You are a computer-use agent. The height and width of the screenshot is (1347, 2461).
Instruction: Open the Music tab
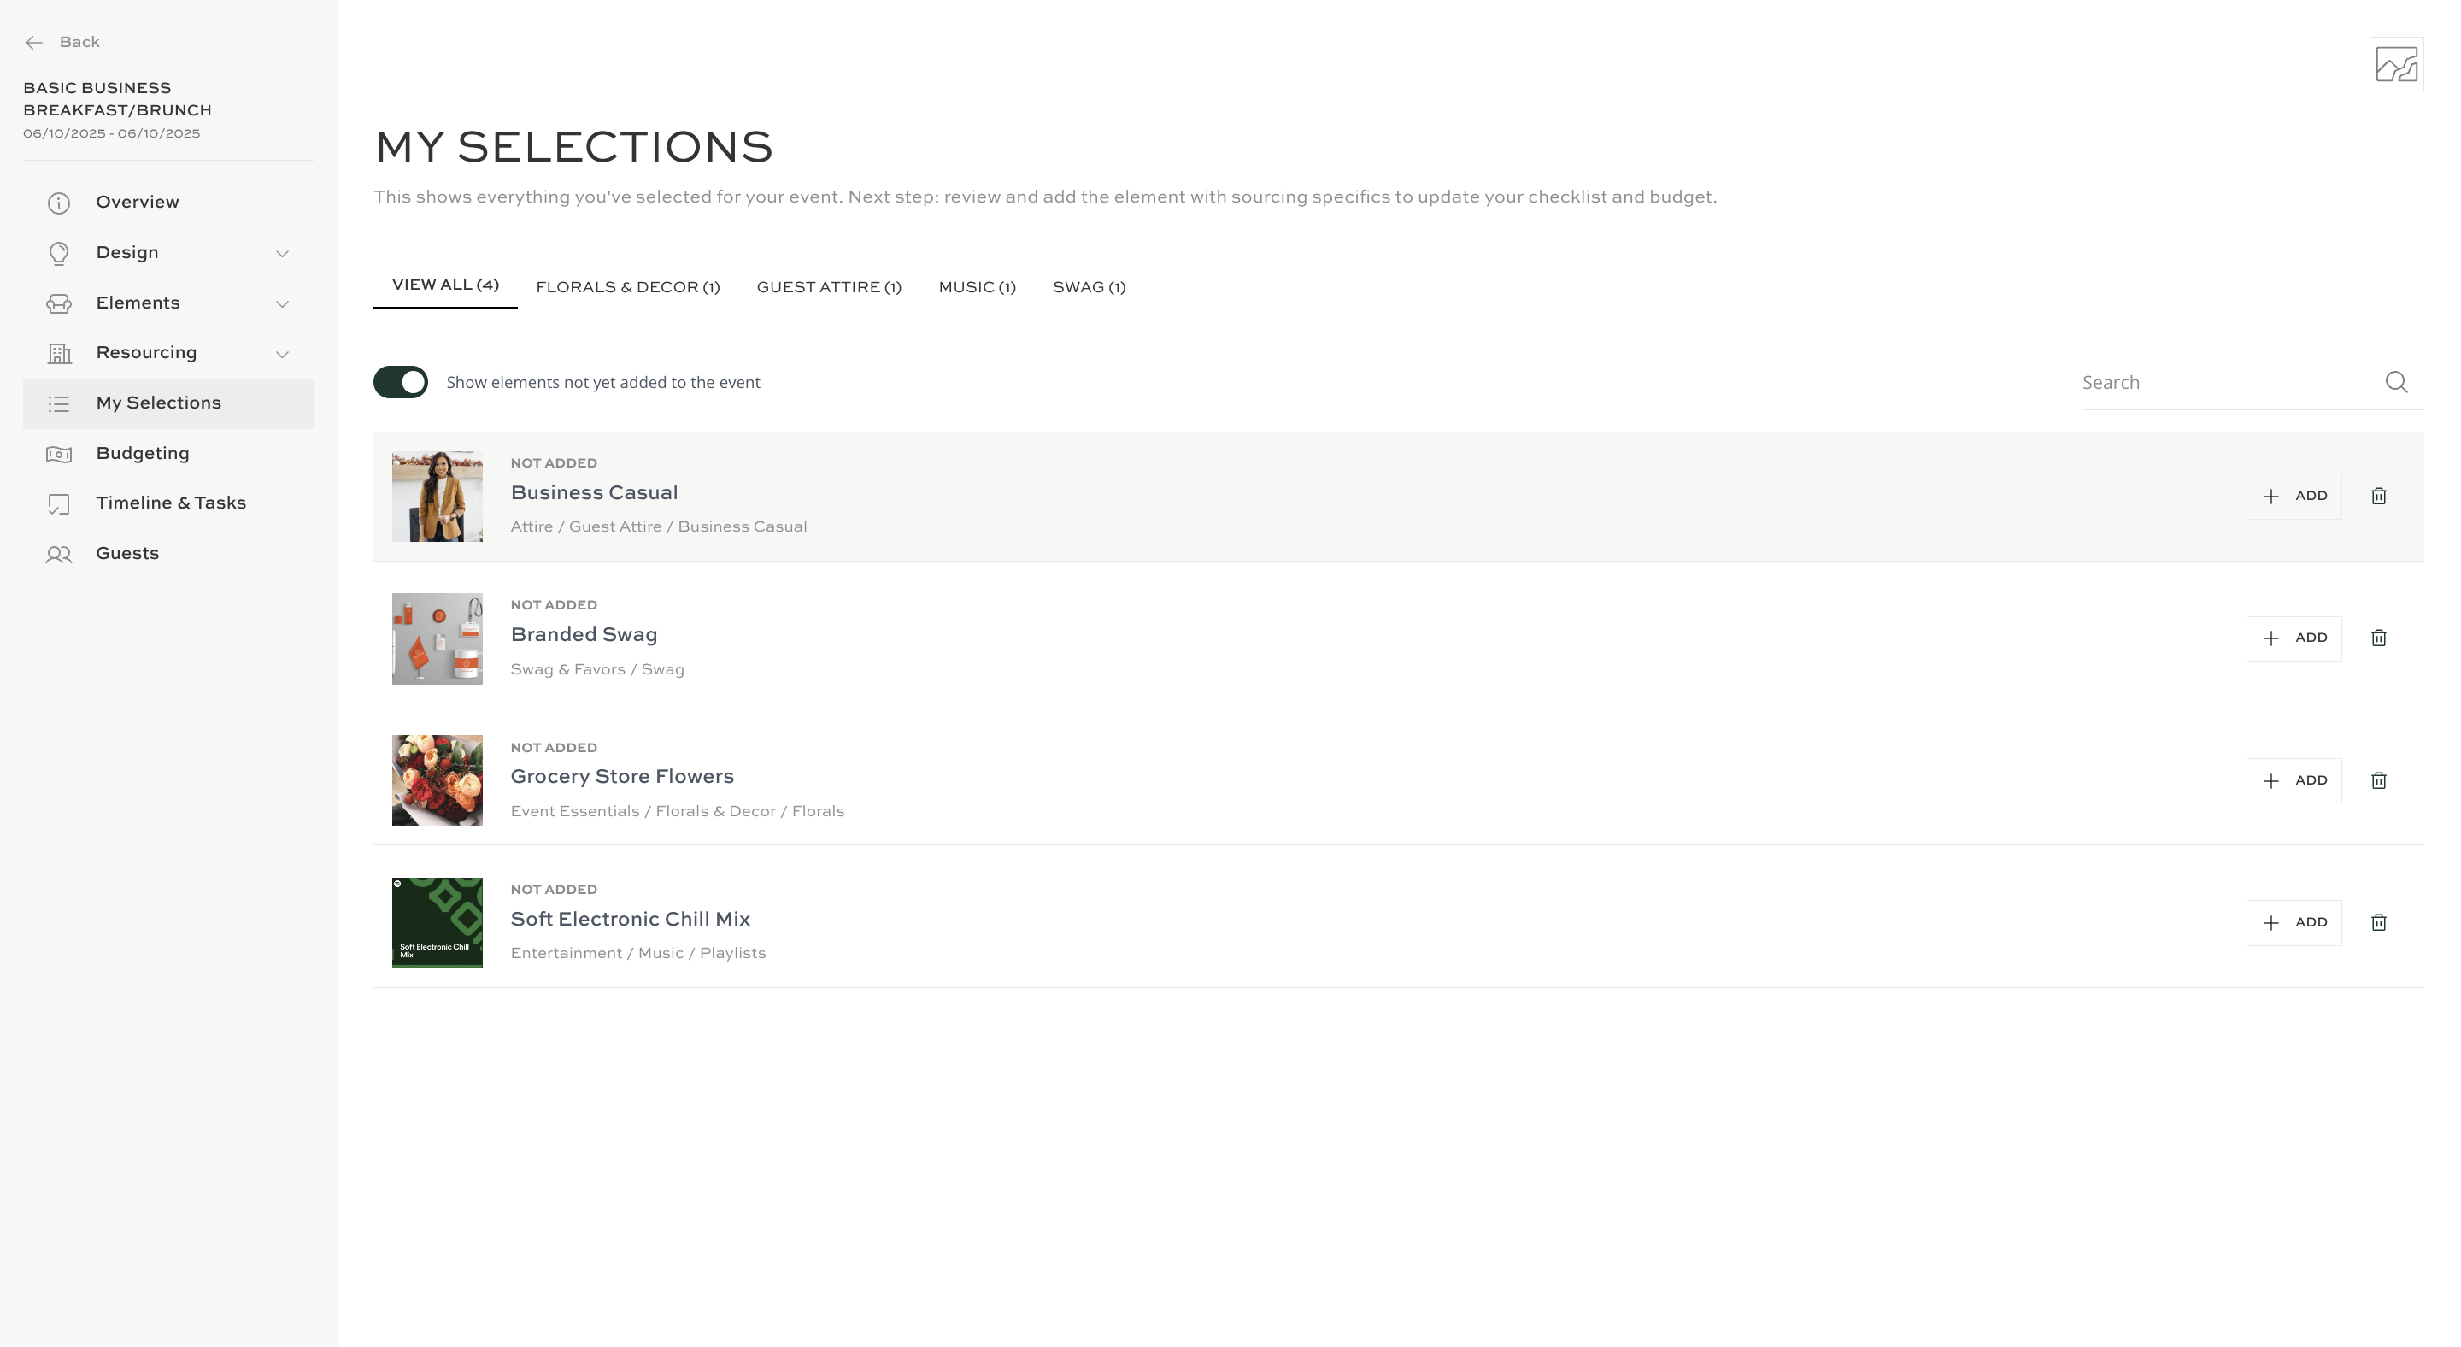point(978,287)
